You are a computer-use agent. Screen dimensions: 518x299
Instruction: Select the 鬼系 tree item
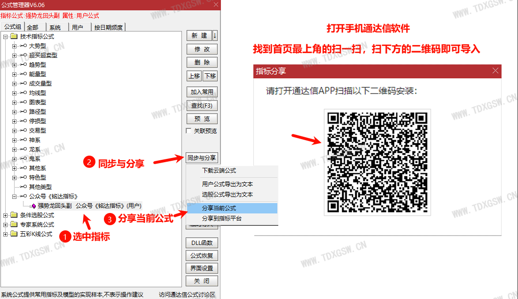click(x=35, y=159)
